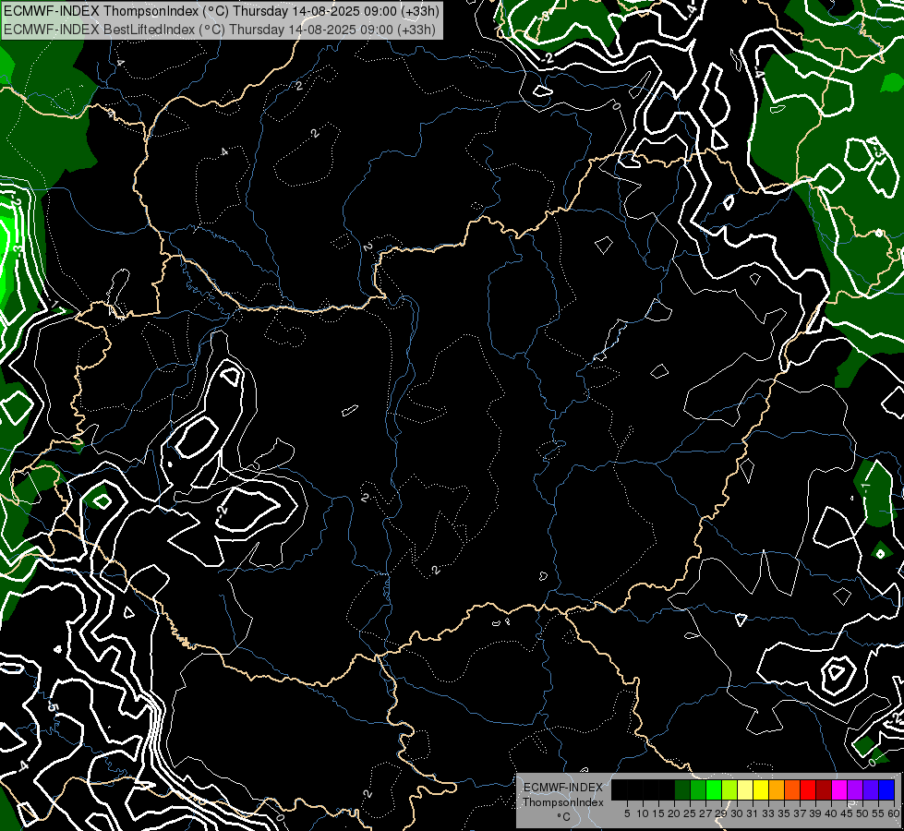Click the legend tick value '10'

[643, 813]
